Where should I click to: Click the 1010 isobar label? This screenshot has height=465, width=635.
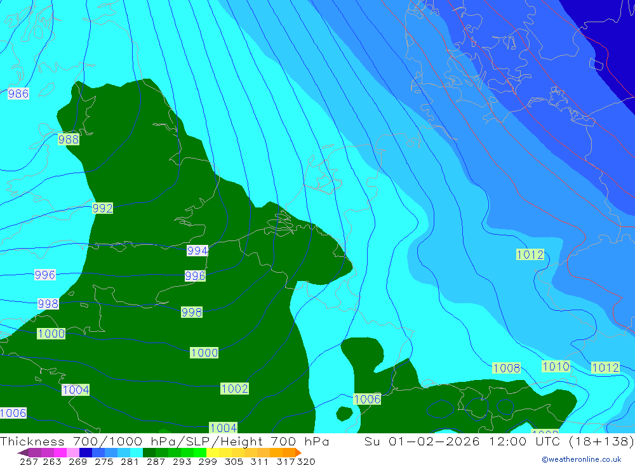(x=556, y=367)
